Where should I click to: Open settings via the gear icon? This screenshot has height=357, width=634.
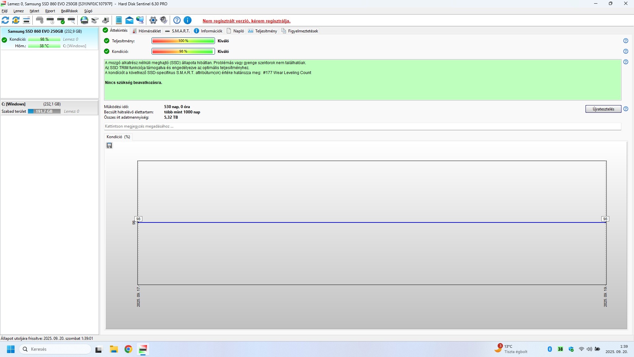point(153,20)
